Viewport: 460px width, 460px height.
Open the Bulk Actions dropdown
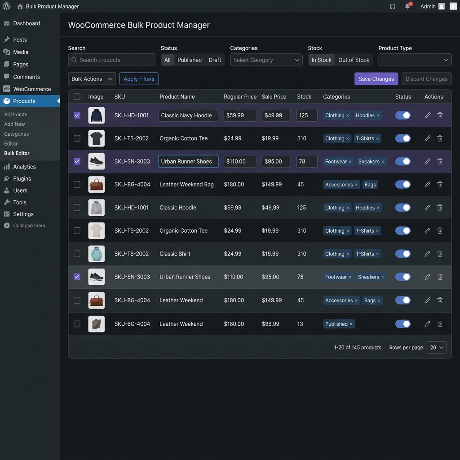[92, 79]
